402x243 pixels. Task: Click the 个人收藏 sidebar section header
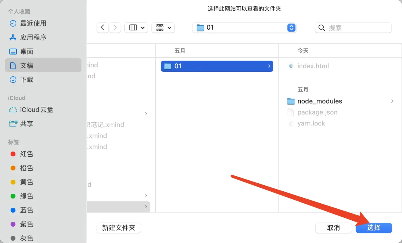[x=19, y=11]
